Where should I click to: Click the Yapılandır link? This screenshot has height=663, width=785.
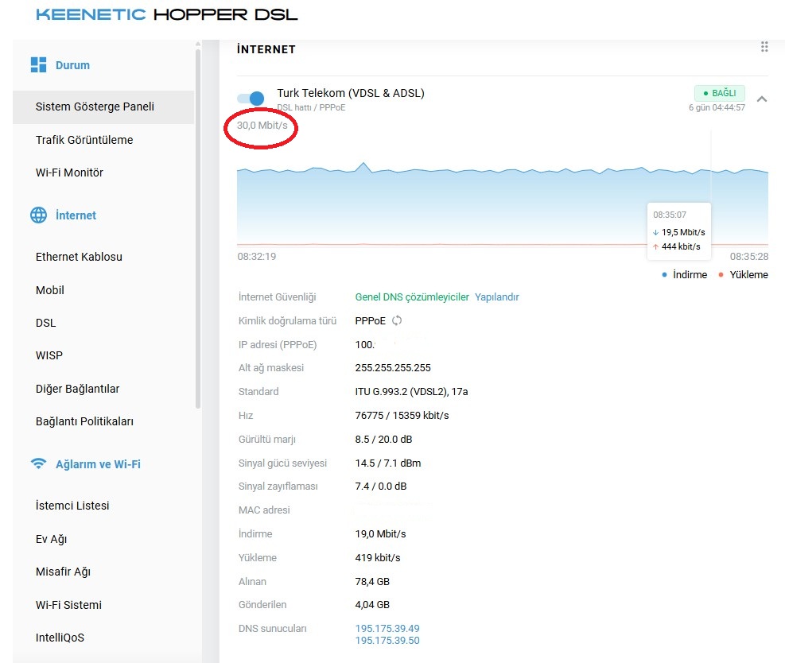click(496, 297)
